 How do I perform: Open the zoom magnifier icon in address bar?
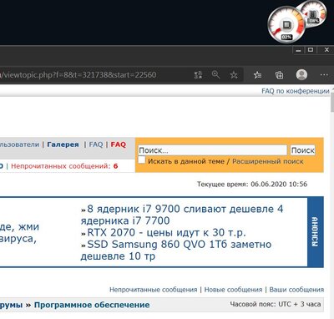pos(215,74)
